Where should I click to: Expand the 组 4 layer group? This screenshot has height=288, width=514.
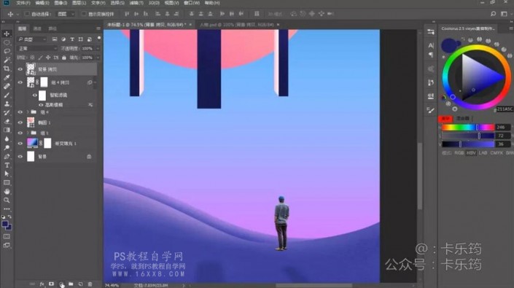(28, 112)
